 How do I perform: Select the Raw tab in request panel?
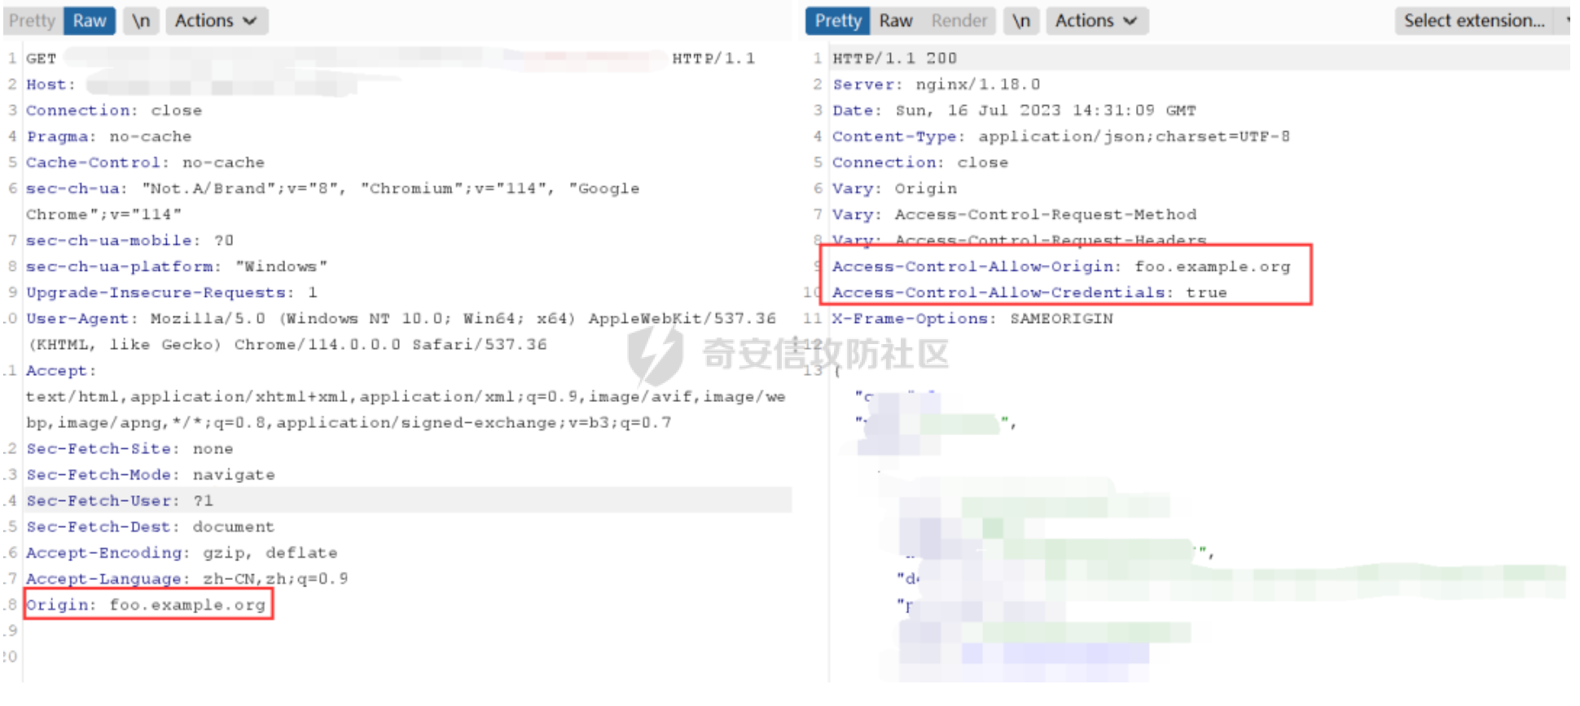point(90,21)
